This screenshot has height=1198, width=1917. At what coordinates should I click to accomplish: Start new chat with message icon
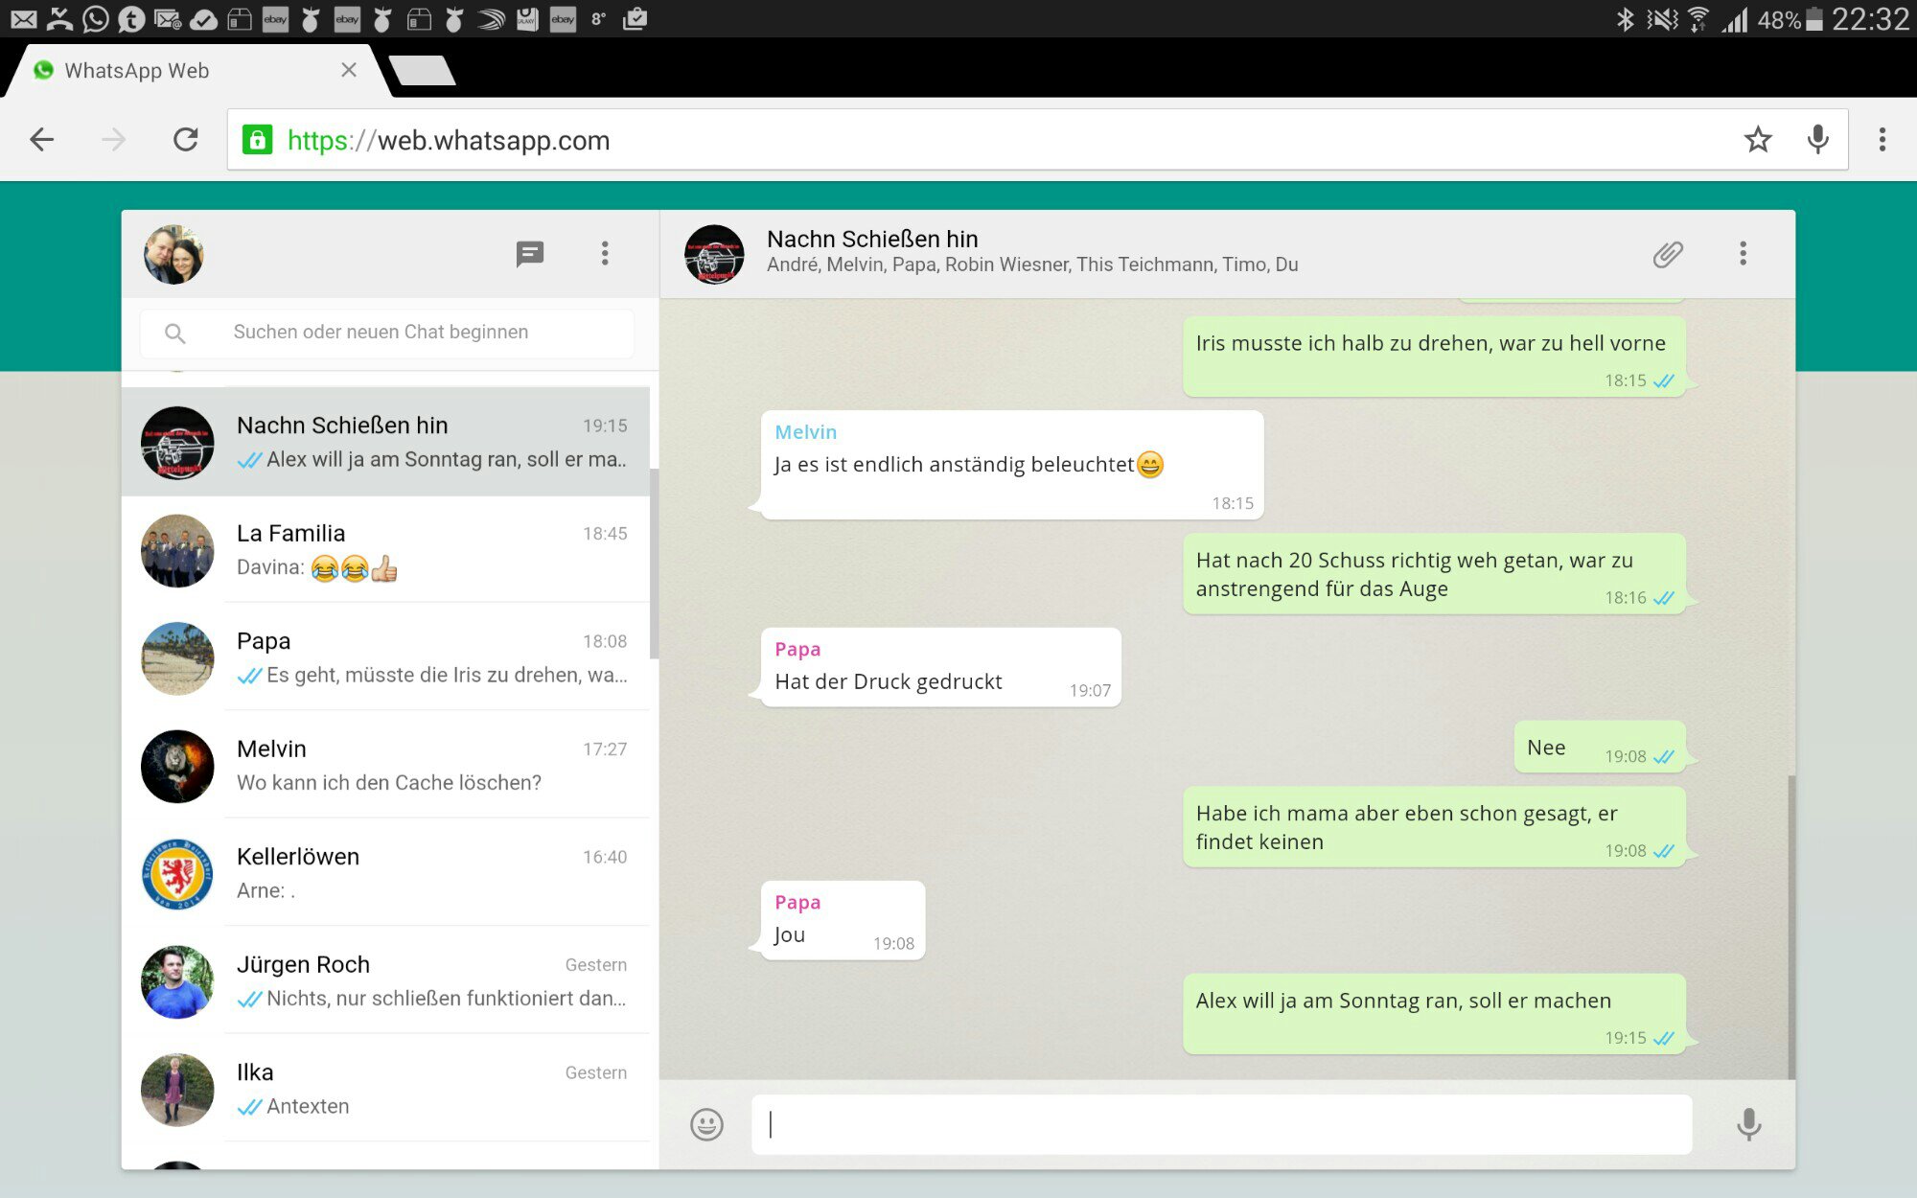tap(530, 254)
